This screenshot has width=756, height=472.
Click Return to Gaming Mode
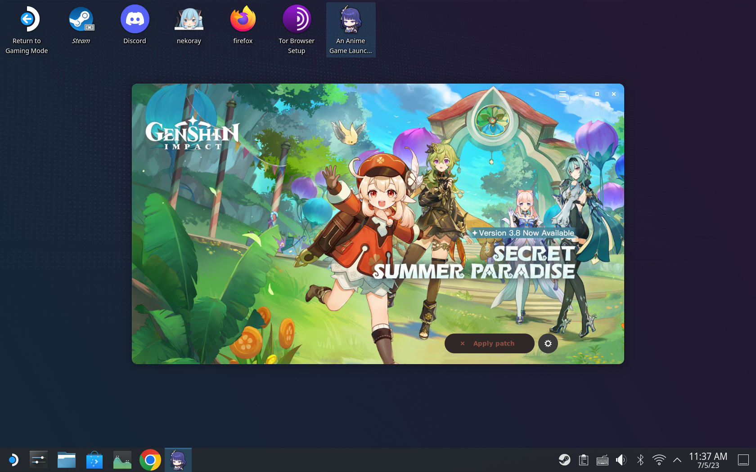click(27, 19)
